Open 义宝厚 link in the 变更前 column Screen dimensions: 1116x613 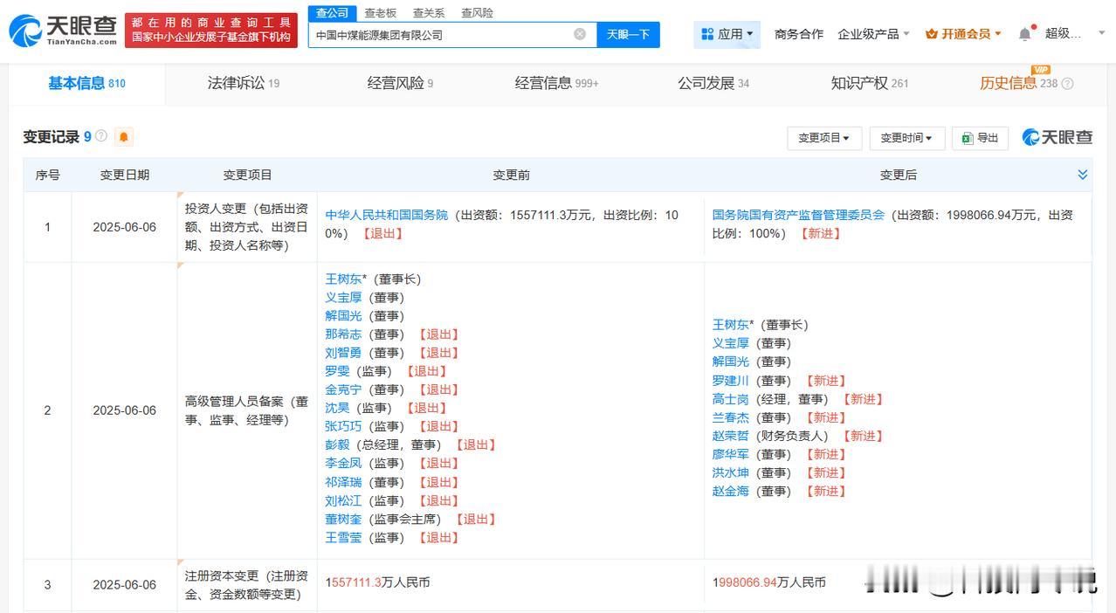pos(343,298)
